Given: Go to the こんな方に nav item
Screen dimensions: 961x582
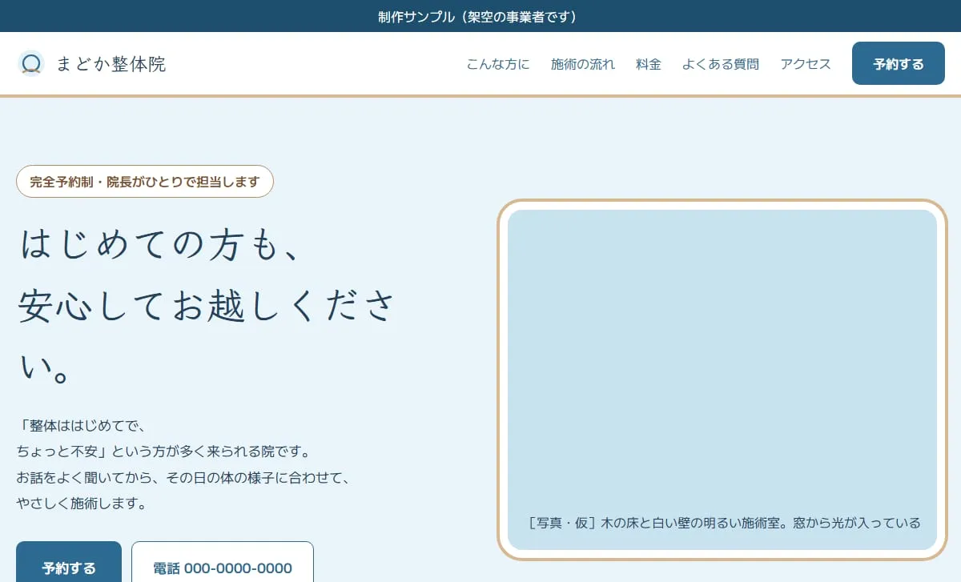Looking at the screenshot, I should 498,64.
